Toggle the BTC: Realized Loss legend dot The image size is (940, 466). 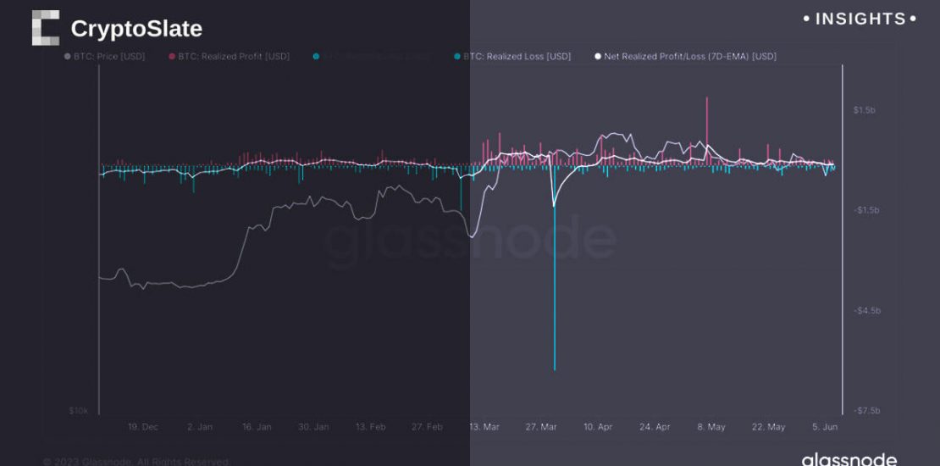coord(457,57)
